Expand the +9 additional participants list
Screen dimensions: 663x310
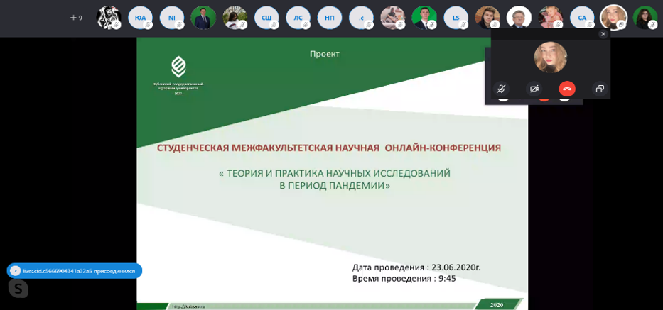pos(76,18)
